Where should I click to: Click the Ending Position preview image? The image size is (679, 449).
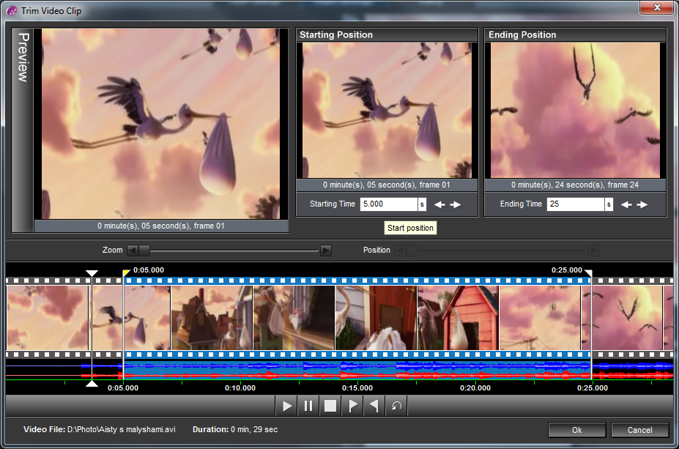tap(575, 110)
